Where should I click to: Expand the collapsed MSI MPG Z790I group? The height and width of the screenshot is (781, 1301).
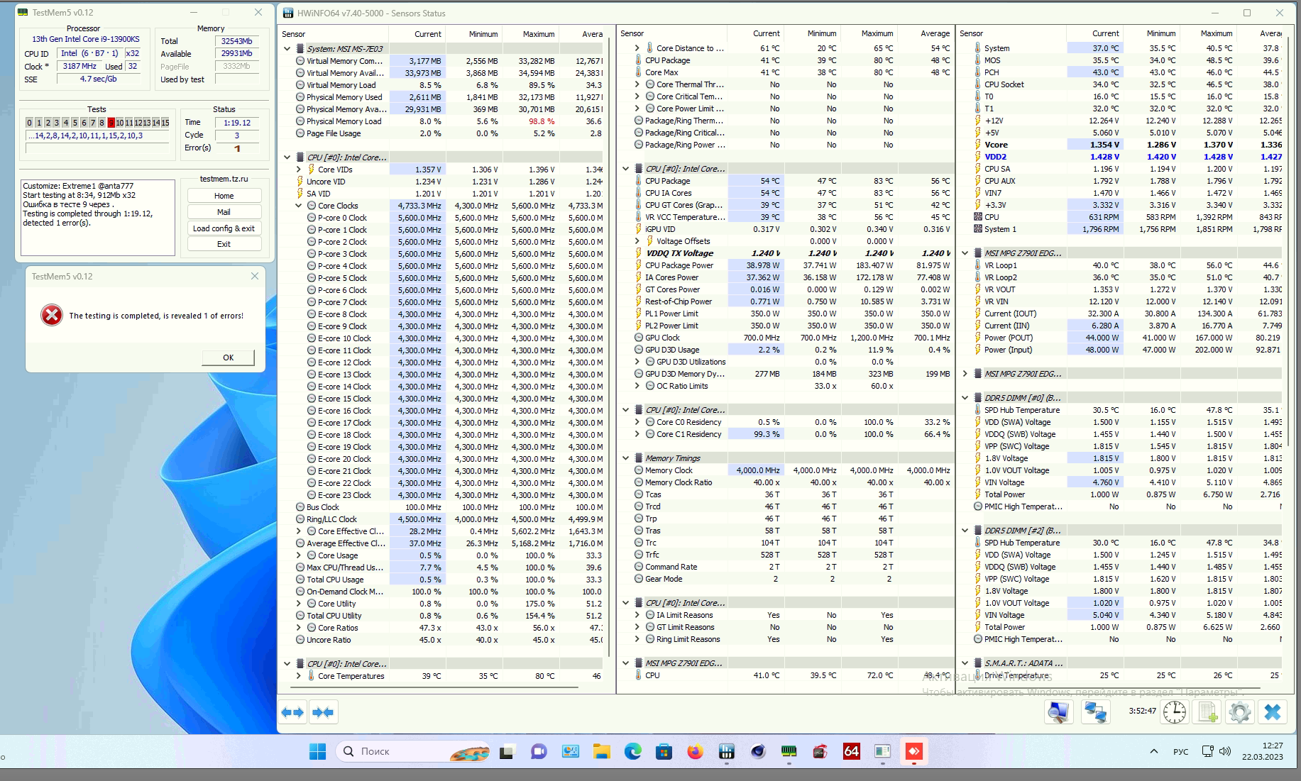pos(965,374)
